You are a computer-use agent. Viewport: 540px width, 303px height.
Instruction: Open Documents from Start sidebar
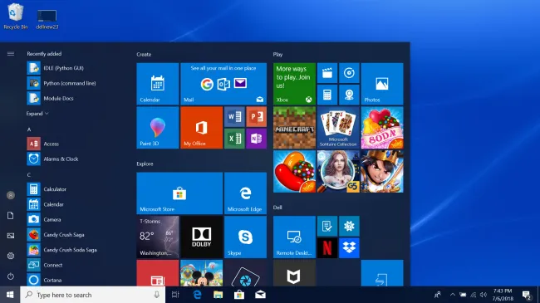pos(11,216)
